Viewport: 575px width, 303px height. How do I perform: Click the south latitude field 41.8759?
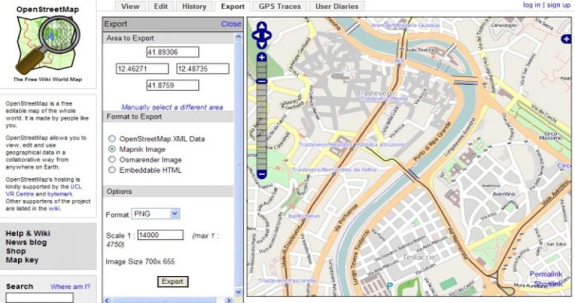coord(173,85)
